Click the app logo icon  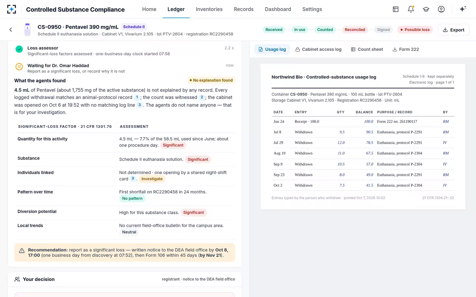(x=12, y=9)
